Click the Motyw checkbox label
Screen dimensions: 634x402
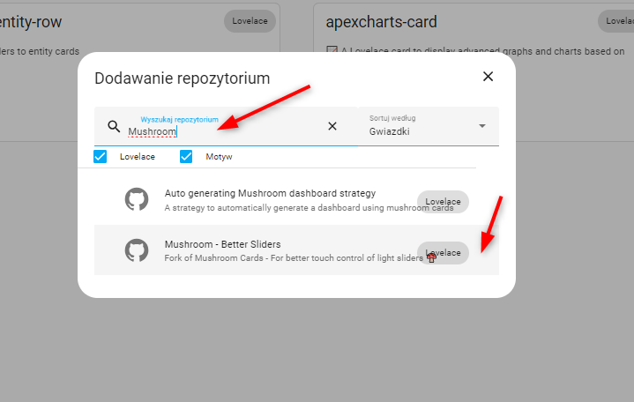tap(219, 157)
